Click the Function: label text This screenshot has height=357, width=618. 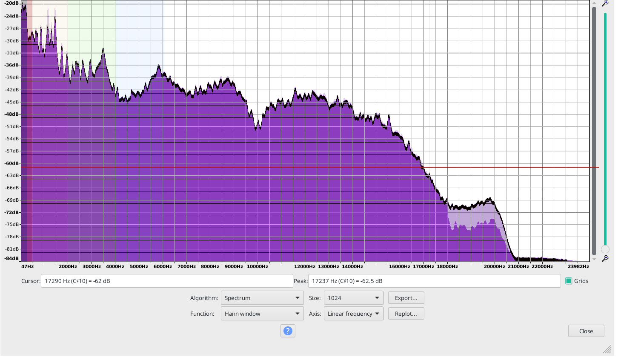(202, 314)
